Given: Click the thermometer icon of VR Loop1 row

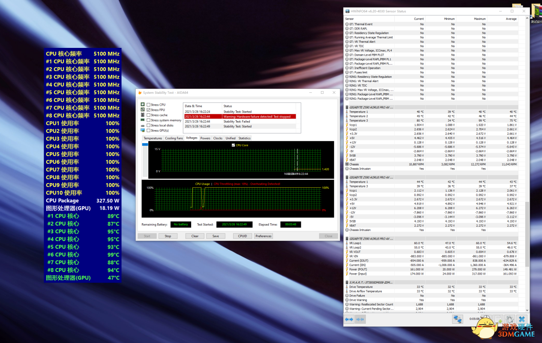Looking at the screenshot, I should (347, 243).
